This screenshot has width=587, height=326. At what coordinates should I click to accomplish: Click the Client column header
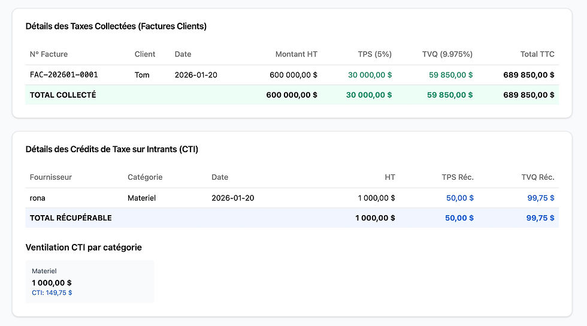coord(145,54)
